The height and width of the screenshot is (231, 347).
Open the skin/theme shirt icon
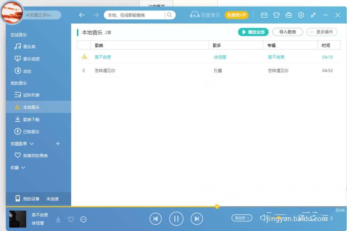[x=276, y=15]
